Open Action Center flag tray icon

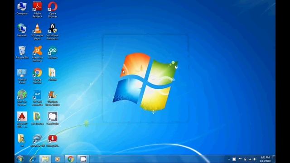coord(240,159)
